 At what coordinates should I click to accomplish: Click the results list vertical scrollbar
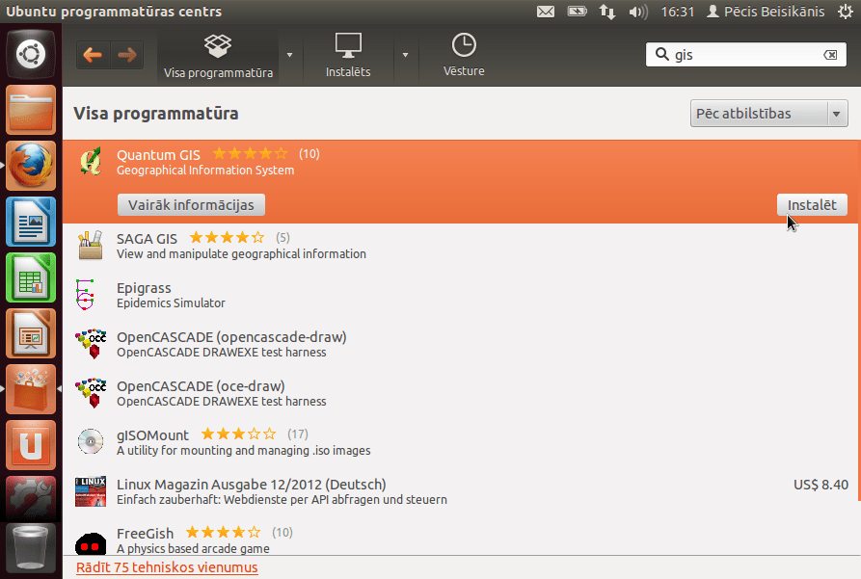[859, 321]
